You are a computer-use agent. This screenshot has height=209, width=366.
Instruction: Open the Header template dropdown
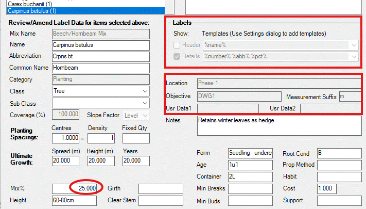(353, 45)
